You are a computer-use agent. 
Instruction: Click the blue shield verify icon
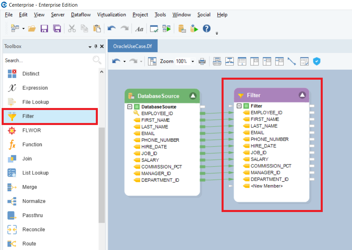click(x=317, y=61)
